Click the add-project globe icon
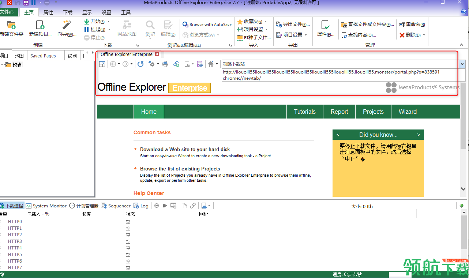This screenshot has height=278, width=469. click(x=176, y=64)
